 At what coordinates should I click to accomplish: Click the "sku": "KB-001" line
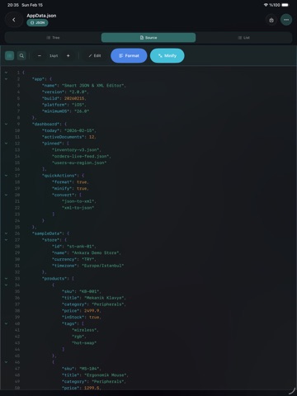82,291
